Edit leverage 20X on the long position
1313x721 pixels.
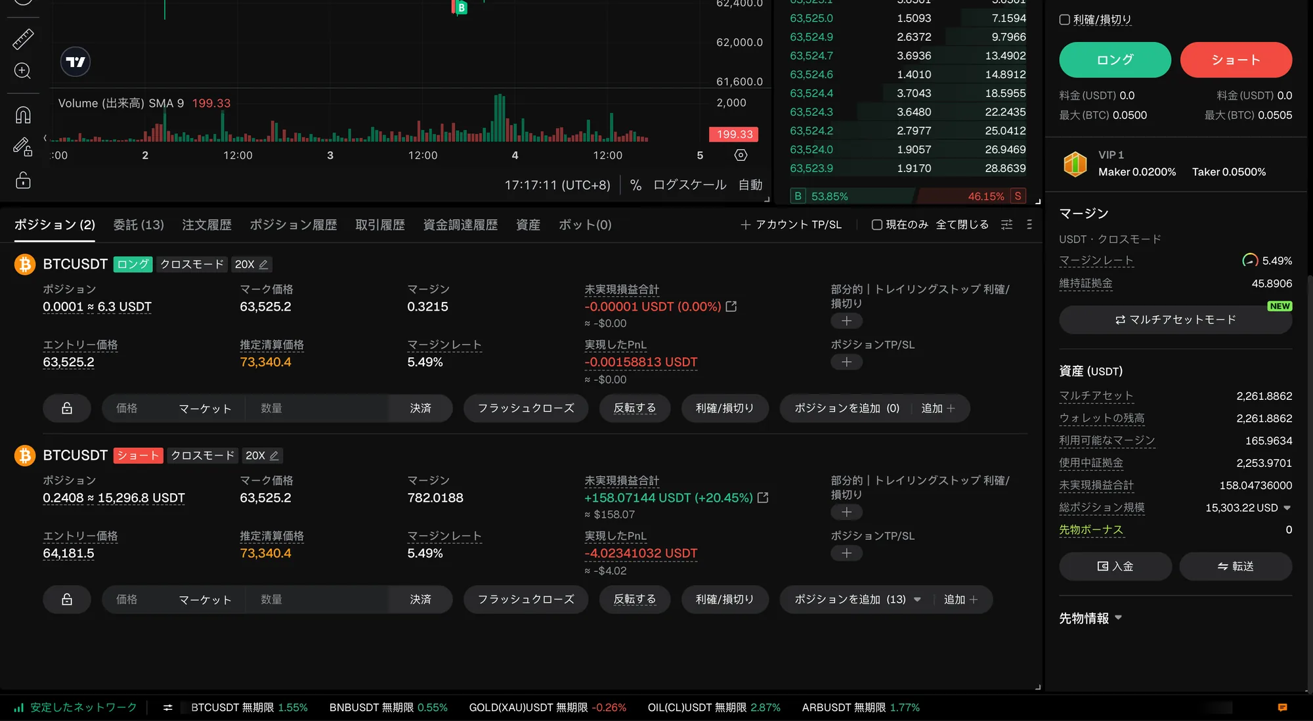pyautogui.click(x=263, y=264)
